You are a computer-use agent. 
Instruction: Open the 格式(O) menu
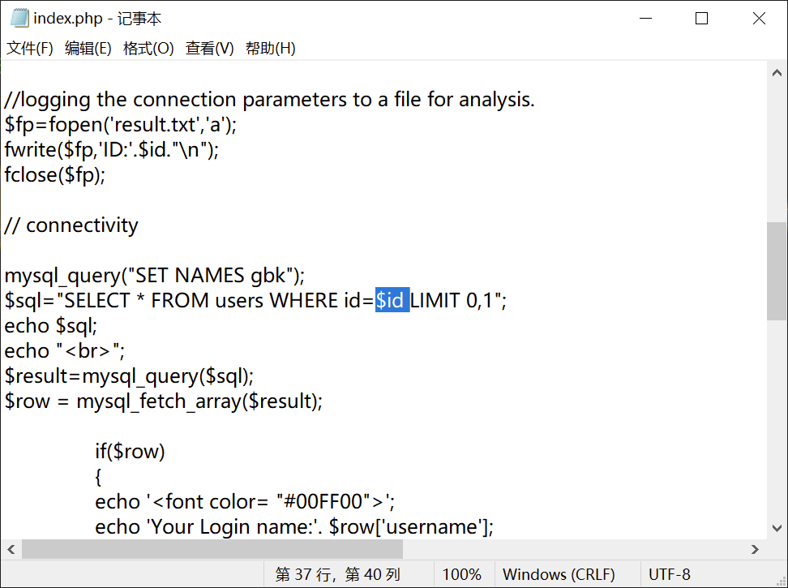[148, 48]
